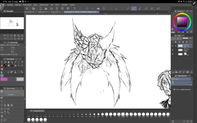Expand the Conjunto 1 dropdown
197x123 pixels.
coord(12,94)
